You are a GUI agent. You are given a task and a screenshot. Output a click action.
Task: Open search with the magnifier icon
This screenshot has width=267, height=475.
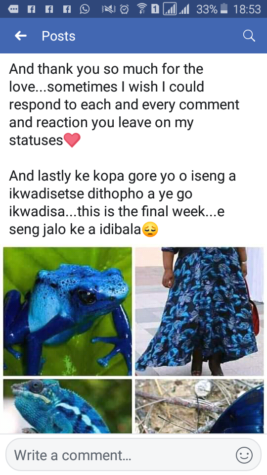[x=249, y=36]
